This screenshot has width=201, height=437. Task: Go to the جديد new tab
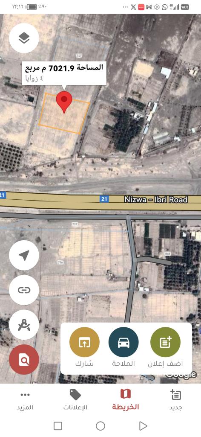[176, 401]
